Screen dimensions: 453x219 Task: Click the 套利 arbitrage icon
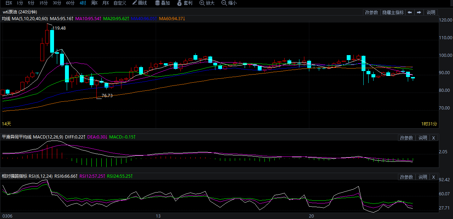[185, 3]
